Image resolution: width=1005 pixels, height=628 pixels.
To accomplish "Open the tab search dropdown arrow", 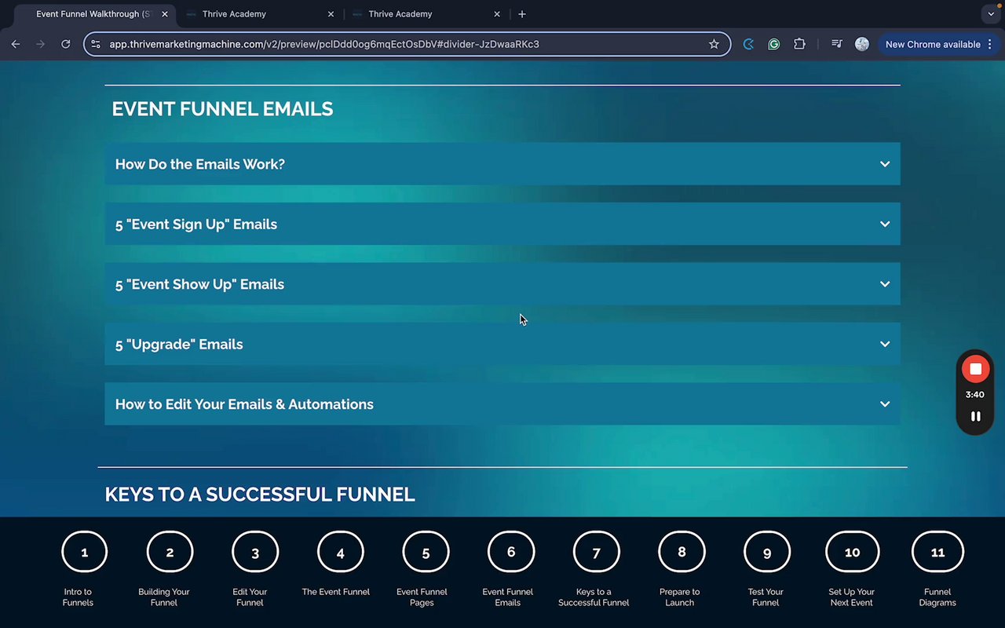I will 990,14.
